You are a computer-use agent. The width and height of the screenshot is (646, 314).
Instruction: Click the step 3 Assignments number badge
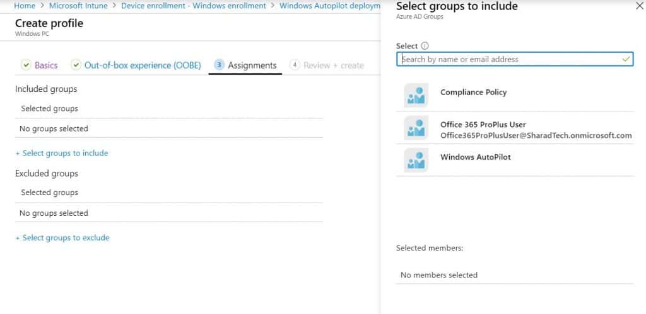(220, 65)
